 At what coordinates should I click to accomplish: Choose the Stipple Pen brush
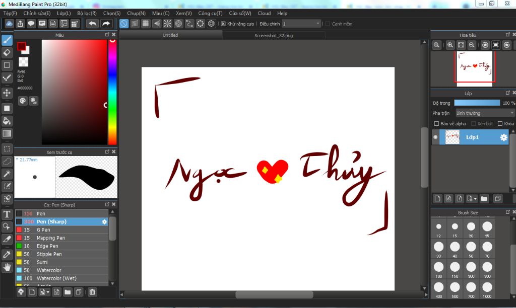pos(62,254)
